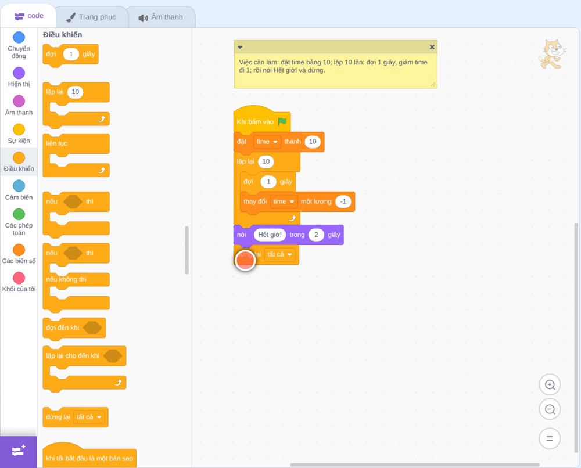The image size is (581, 468).
Task: Close the yellow comment note
Action: tap(432, 47)
